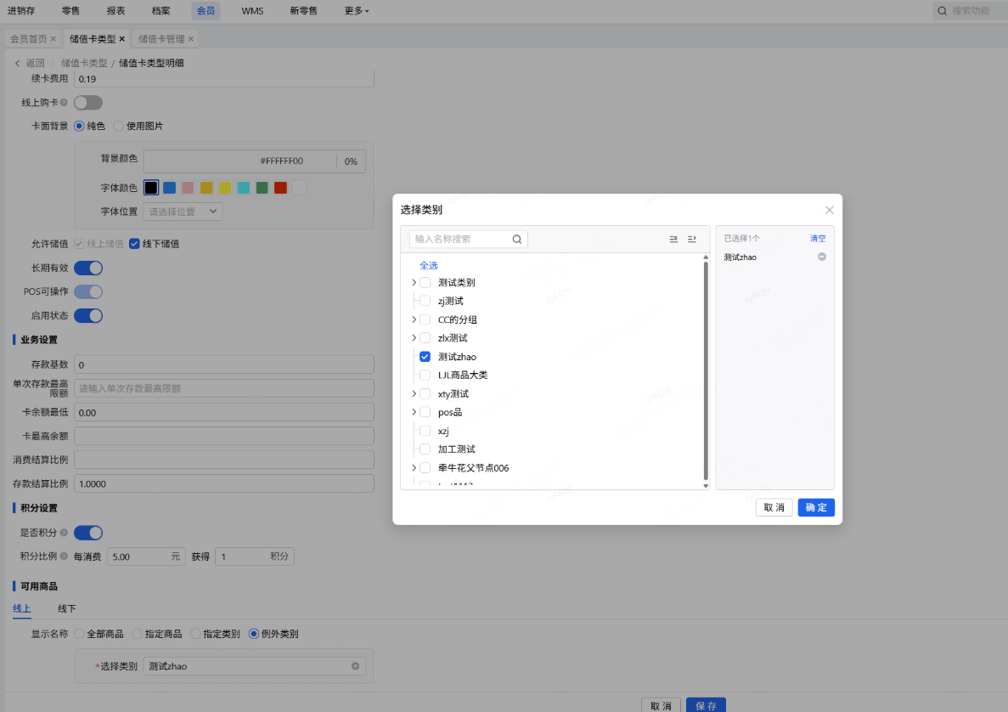Pick the red font color swatch
Image resolution: width=1008 pixels, height=712 pixels.
click(x=280, y=188)
